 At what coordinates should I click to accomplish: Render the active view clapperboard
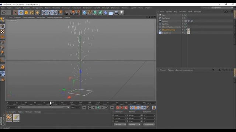(66, 12)
